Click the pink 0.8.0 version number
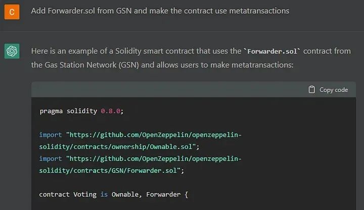 (111, 111)
